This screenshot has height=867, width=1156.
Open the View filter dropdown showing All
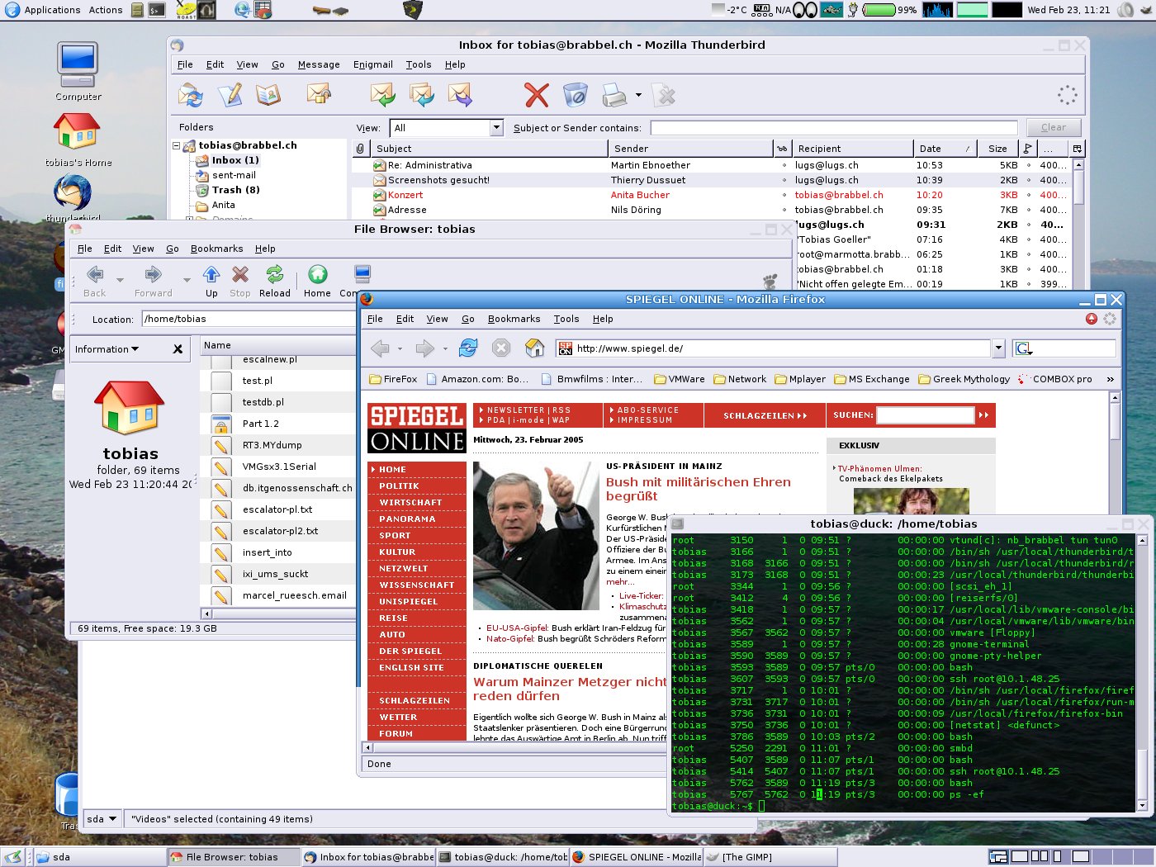pyautogui.click(x=496, y=128)
